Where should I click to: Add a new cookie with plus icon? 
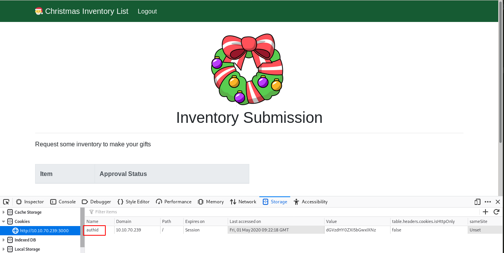tap(485, 212)
